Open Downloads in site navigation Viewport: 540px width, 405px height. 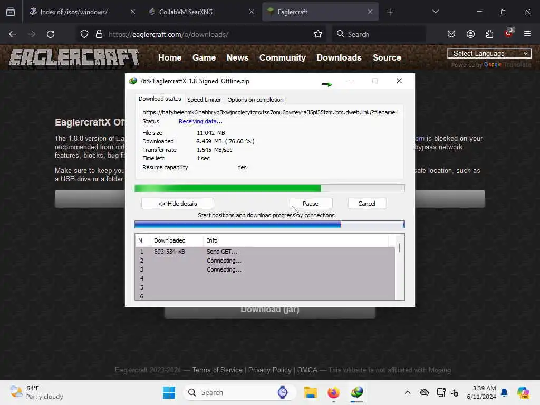(x=339, y=58)
